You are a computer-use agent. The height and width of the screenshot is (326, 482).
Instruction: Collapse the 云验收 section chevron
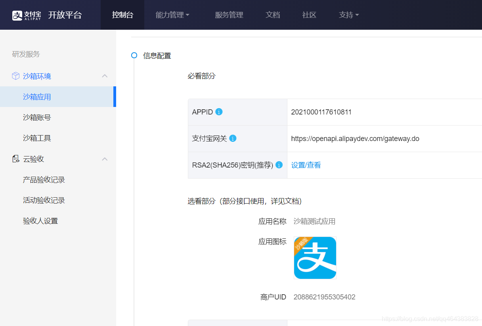coord(105,159)
